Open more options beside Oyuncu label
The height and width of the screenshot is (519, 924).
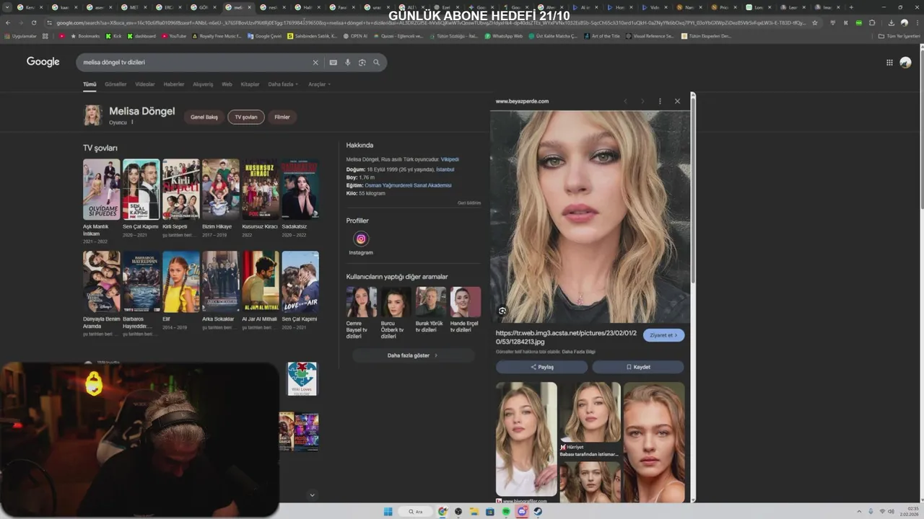(x=132, y=123)
